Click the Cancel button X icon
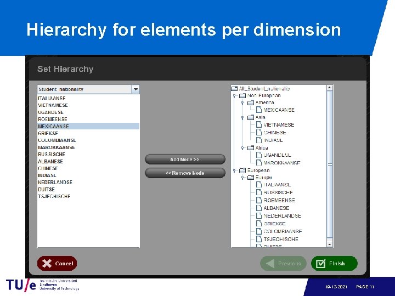The height and width of the screenshot is (296, 395). click(x=47, y=264)
